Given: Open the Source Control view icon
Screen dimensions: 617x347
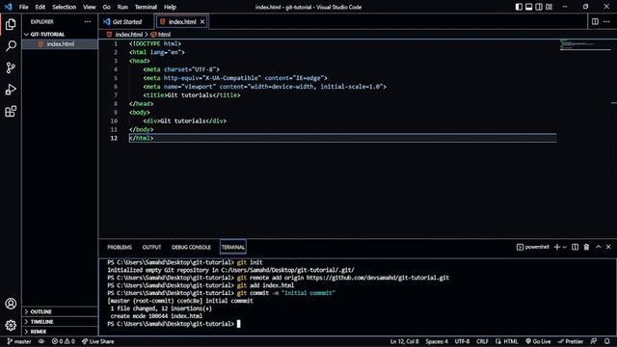Looking at the screenshot, I should pos(11,67).
